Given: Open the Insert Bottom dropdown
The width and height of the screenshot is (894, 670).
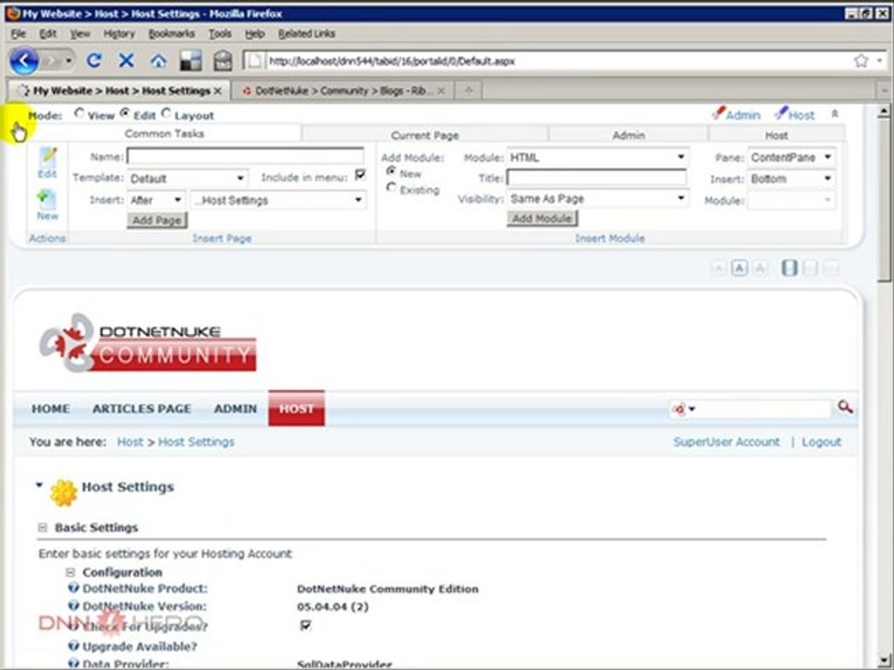Looking at the screenshot, I should [792, 179].
